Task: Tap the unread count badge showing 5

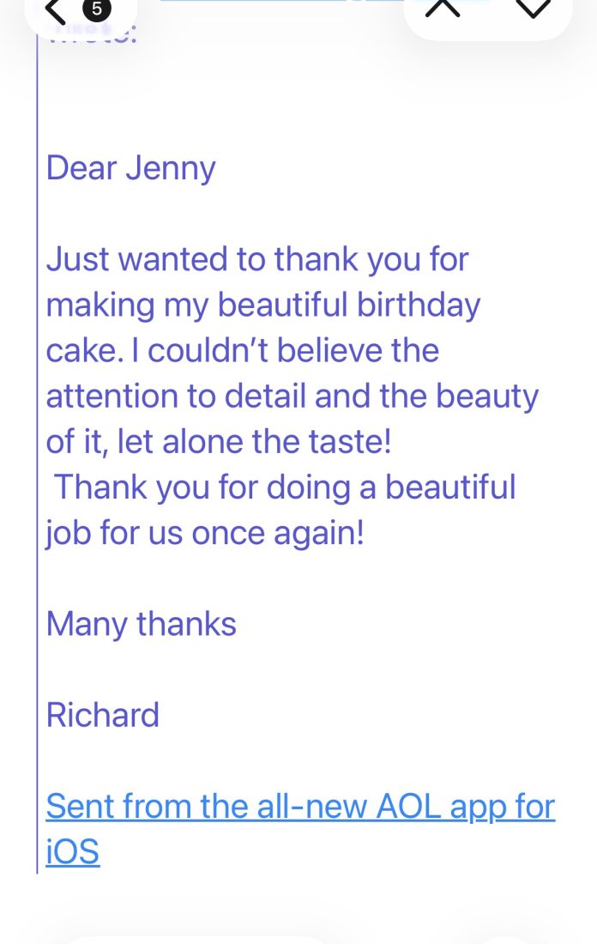Action: coord(96,9)
